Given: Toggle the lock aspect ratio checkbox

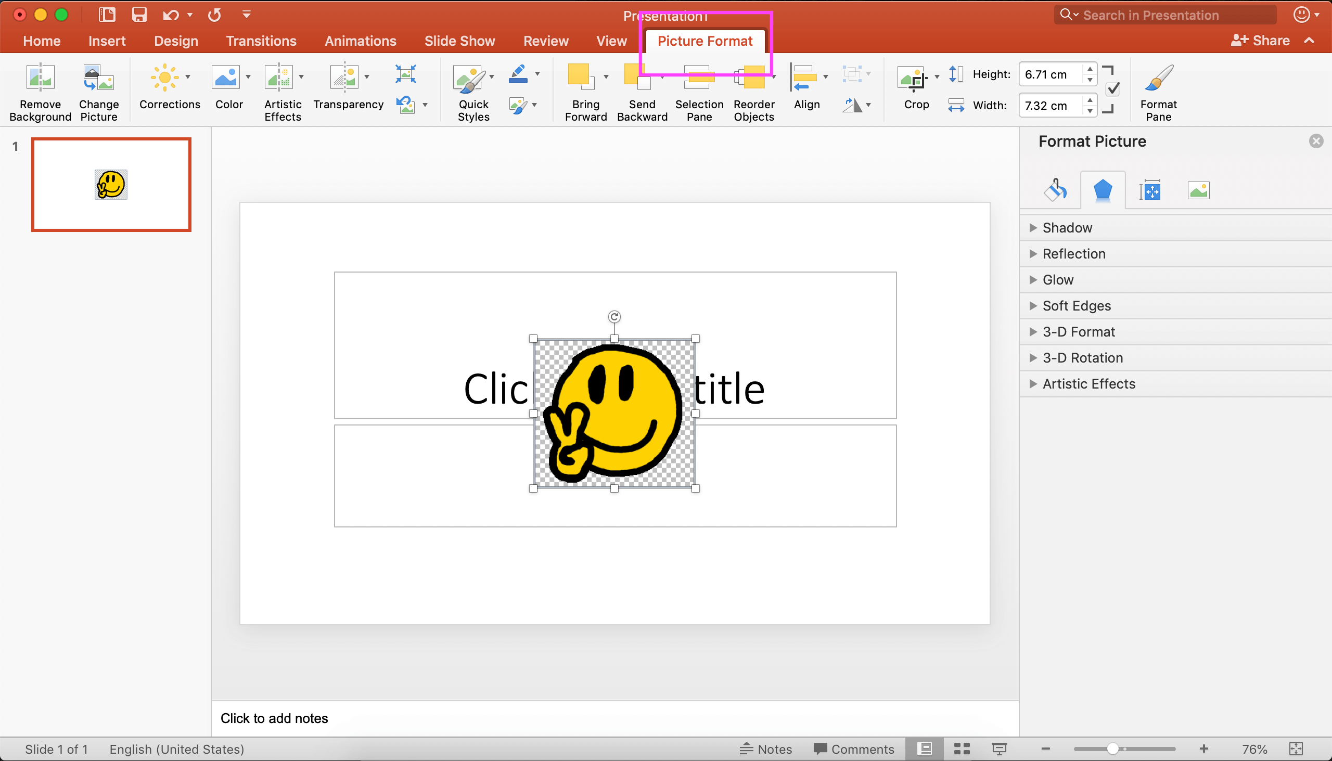Looking at the screenshot, I should (x=1112, y=89).
